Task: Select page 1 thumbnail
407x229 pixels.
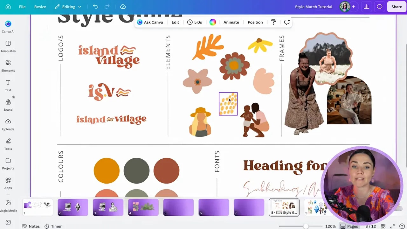Action: 38,207
